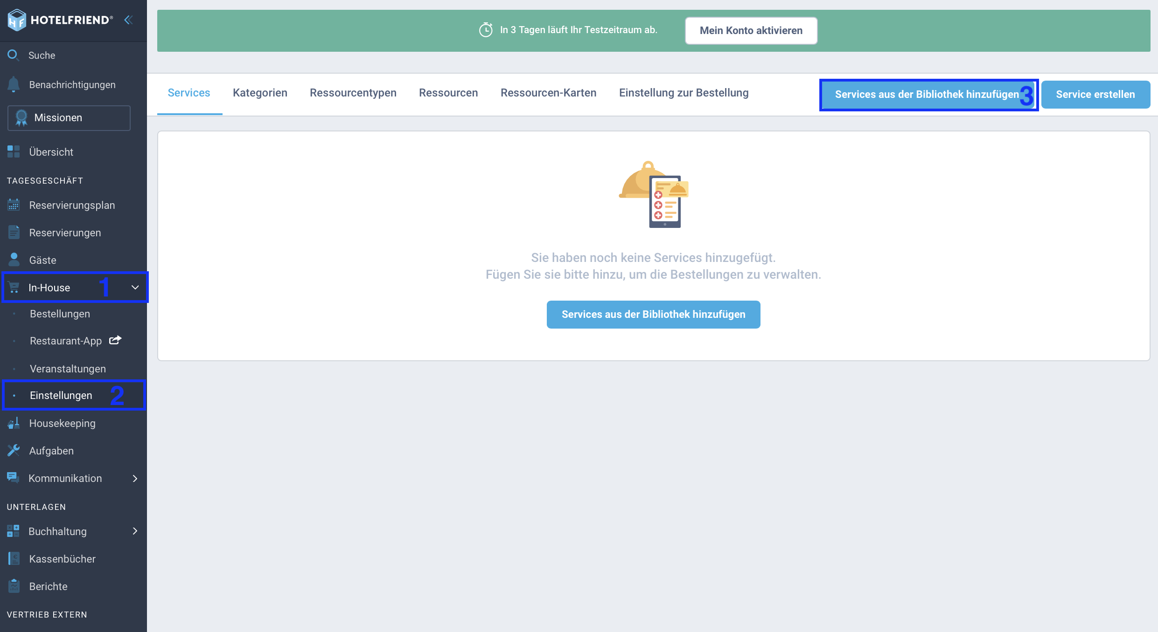
Task: Click the Suche magnifier icon
Action: tap(13, 55)
